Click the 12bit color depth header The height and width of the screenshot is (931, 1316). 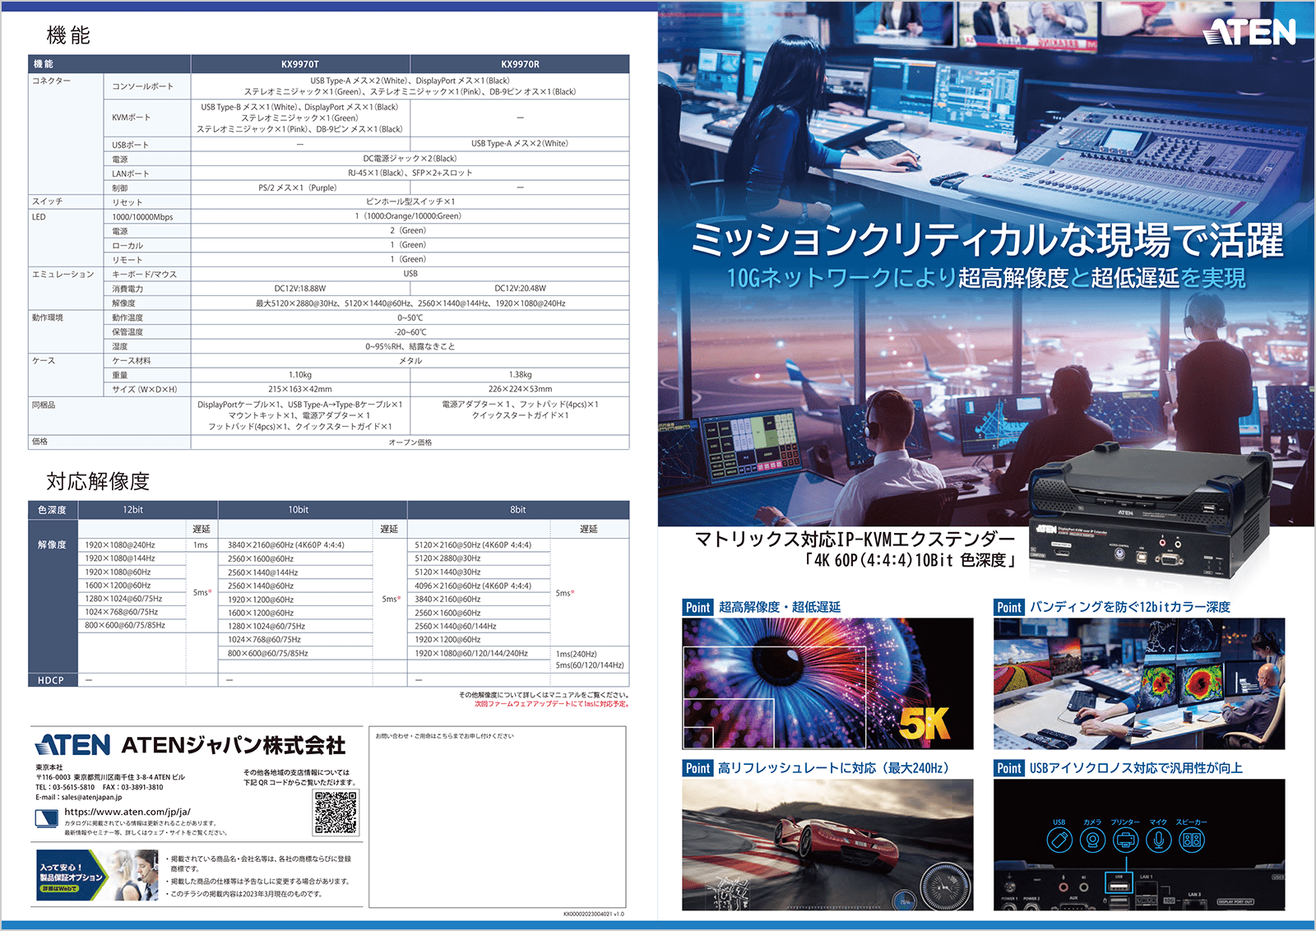coord(133,510)
